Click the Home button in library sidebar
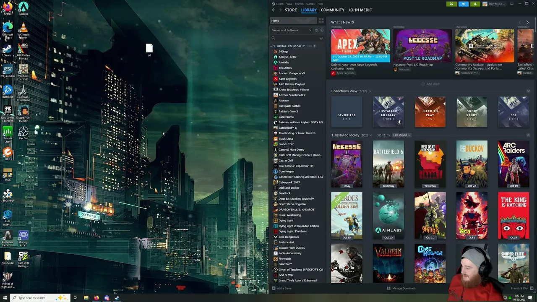Image resolution: width=537 pixels, height=302 pixels. [293, 21]
